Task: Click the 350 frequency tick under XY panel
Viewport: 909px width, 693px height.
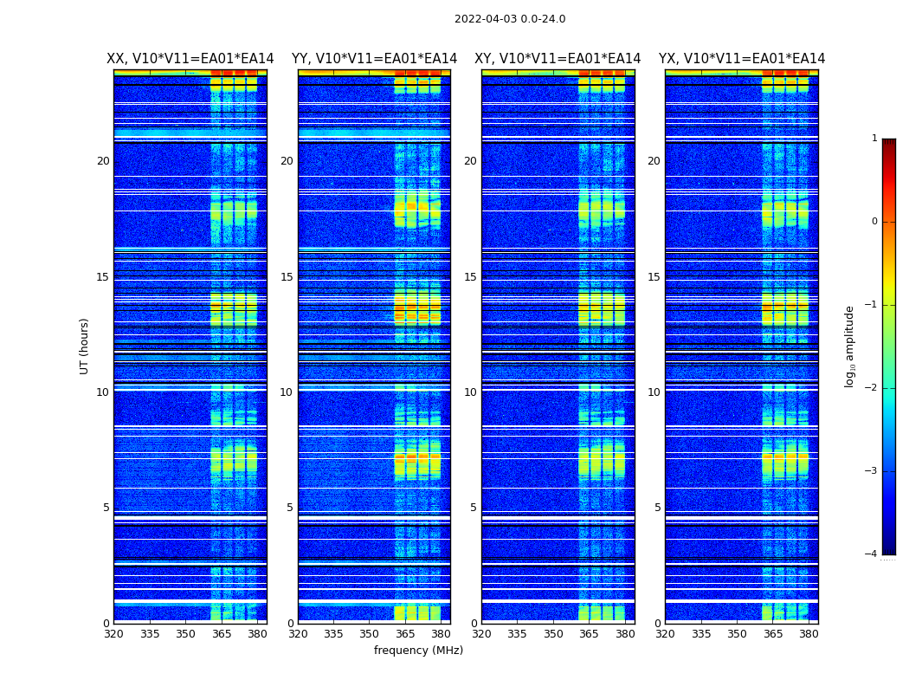Action: click(x=553, y=634)
